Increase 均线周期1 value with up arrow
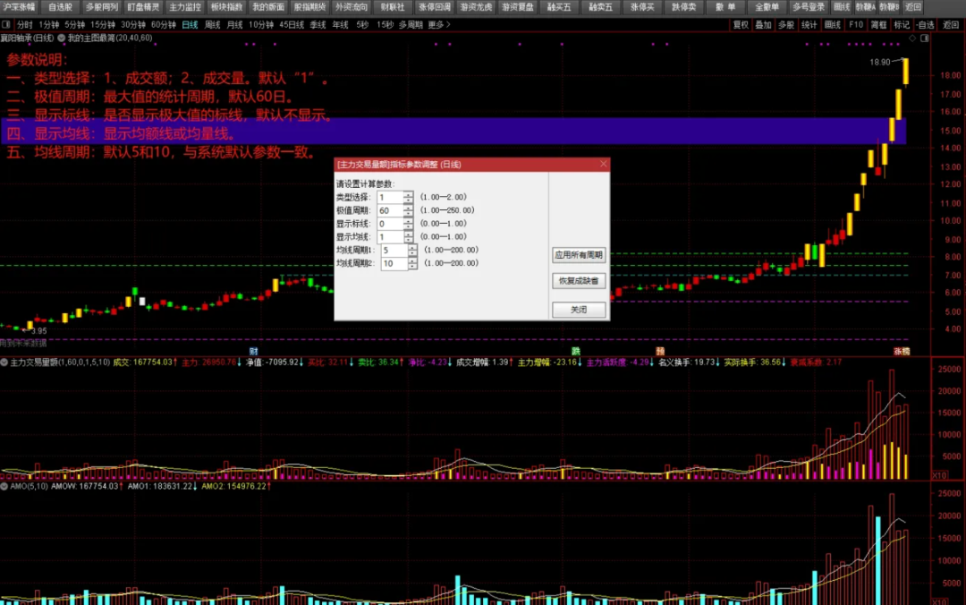This screenshot has width=966, height=605. [412, 247]
